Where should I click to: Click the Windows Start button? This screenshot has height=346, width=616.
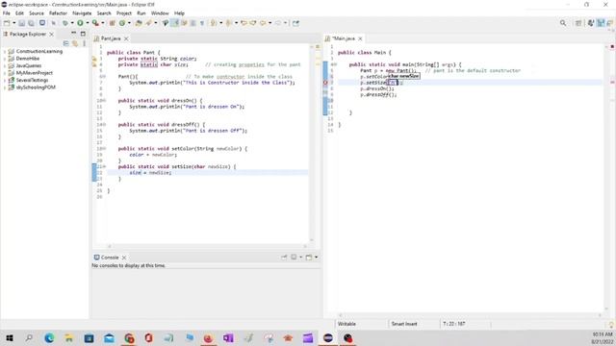point(10,337)
